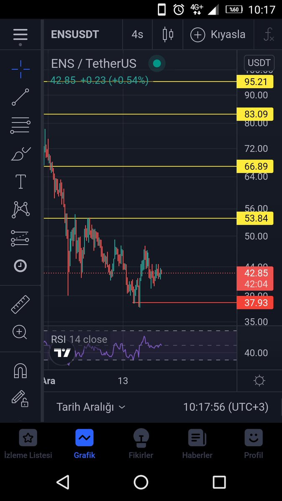Viewport: 282px width, 501px height.
Task: Select the brush drawing tool
Action: (20, 154)
